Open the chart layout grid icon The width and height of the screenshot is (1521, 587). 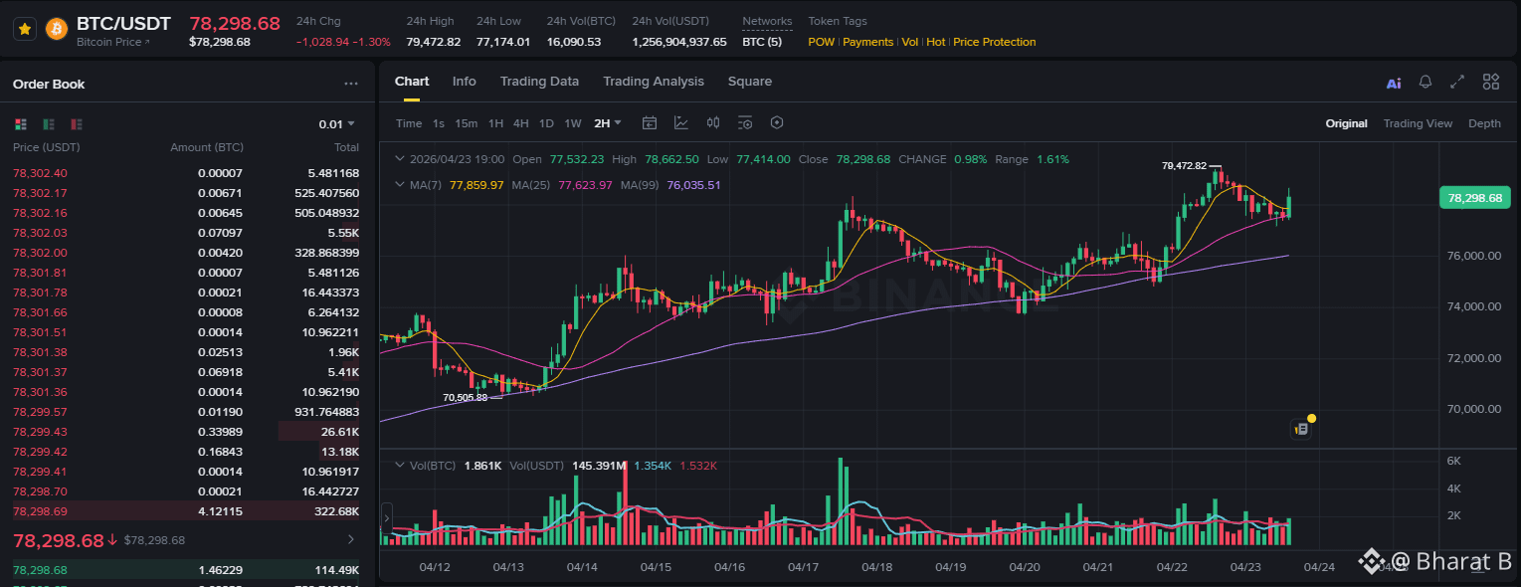click(x=1490, y=82)
